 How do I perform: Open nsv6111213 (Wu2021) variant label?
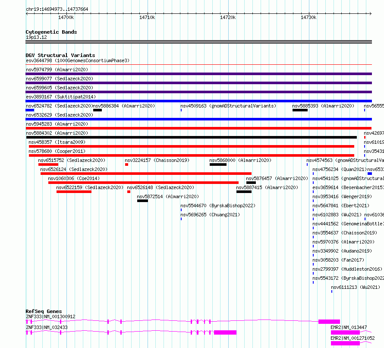pos(356,287)
